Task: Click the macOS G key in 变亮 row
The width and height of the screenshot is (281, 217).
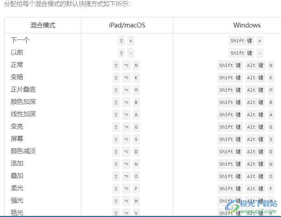Action: (x=136, y=127)
